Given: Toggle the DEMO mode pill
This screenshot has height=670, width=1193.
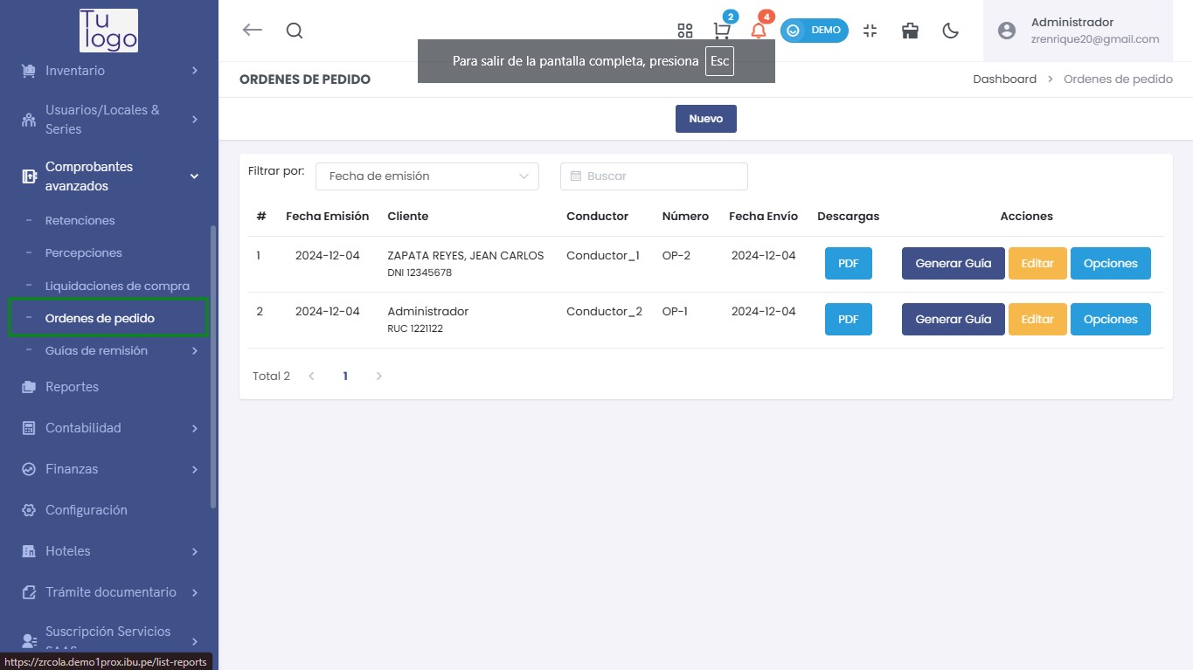Looking at the screenshot, I should [814, 31].
